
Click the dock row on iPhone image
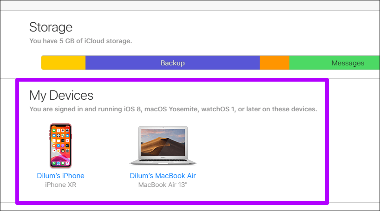coord(60,163)
